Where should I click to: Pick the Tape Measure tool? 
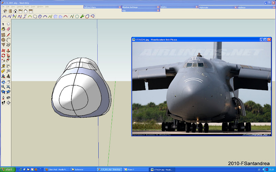[3, 66]
